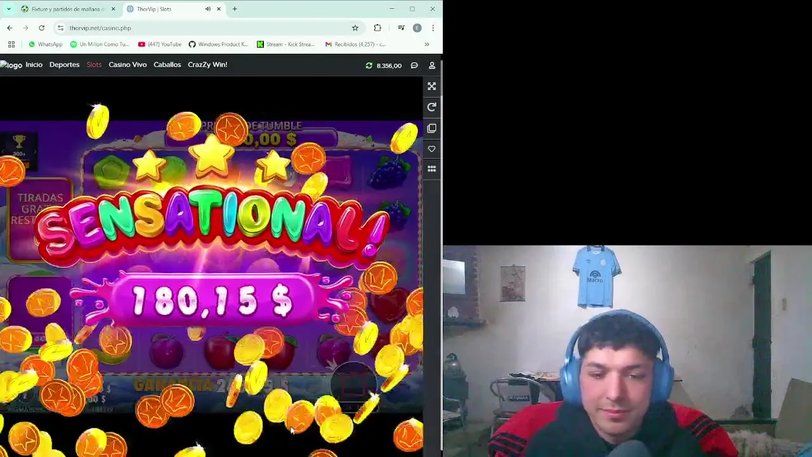
Task: Reload the thorvip.net page
Action: [41, 28]
